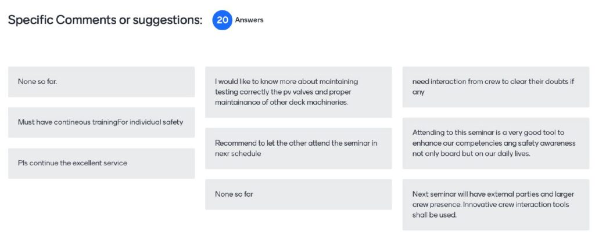
Task: Click the "Next seminar will have external parties" card
Action: point(496,204)
